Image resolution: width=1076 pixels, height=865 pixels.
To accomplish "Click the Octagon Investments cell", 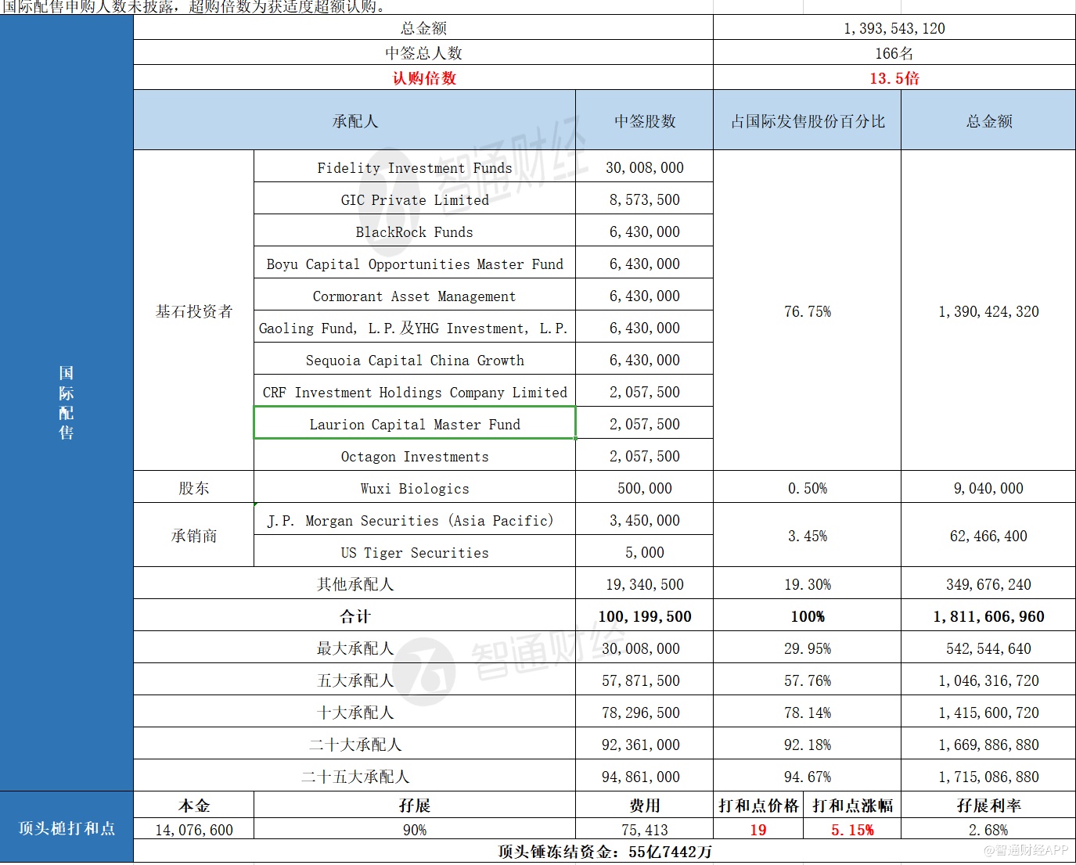I will point(415,456).
